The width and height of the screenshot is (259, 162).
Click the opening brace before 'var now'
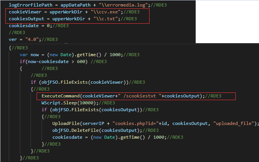tap(10, 48)
